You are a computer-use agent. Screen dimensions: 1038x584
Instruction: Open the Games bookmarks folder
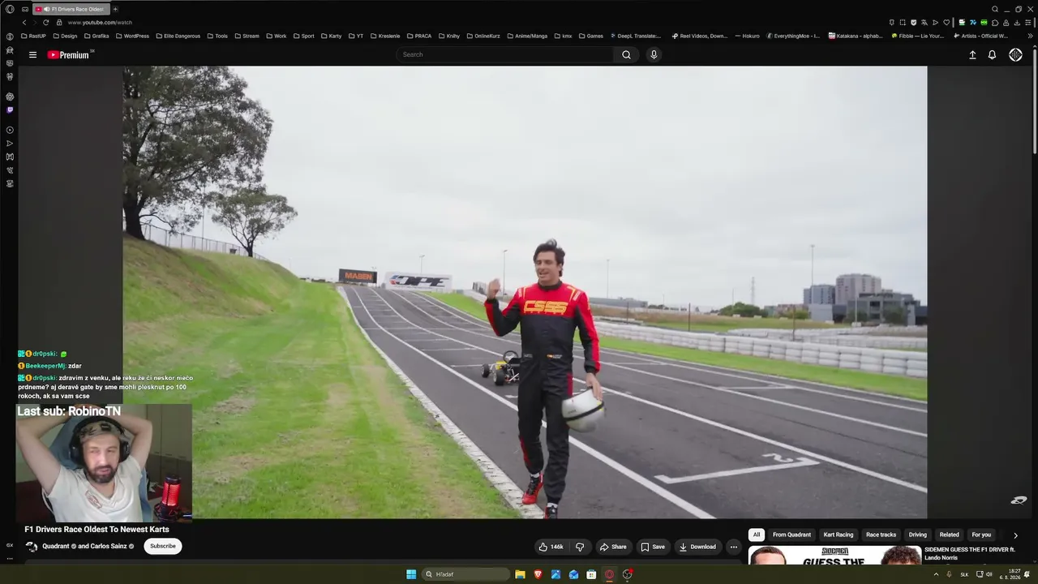pyautogui.click(x=590, y=36)
